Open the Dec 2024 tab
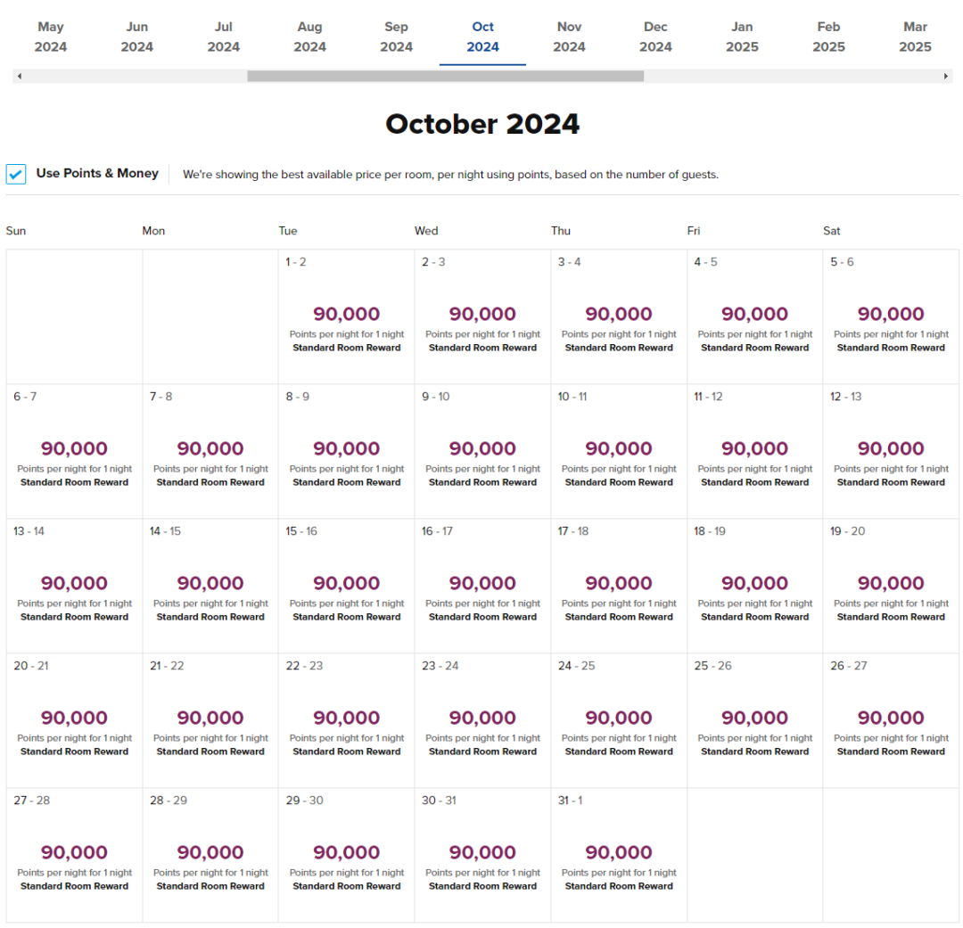963x928 pixels. [655, 37]
